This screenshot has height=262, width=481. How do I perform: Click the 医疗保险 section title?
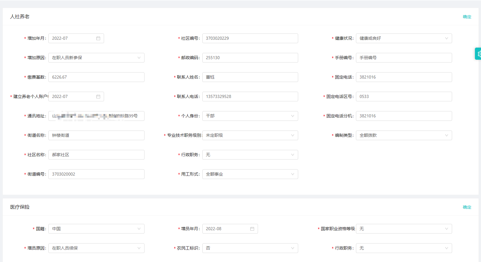20,207
